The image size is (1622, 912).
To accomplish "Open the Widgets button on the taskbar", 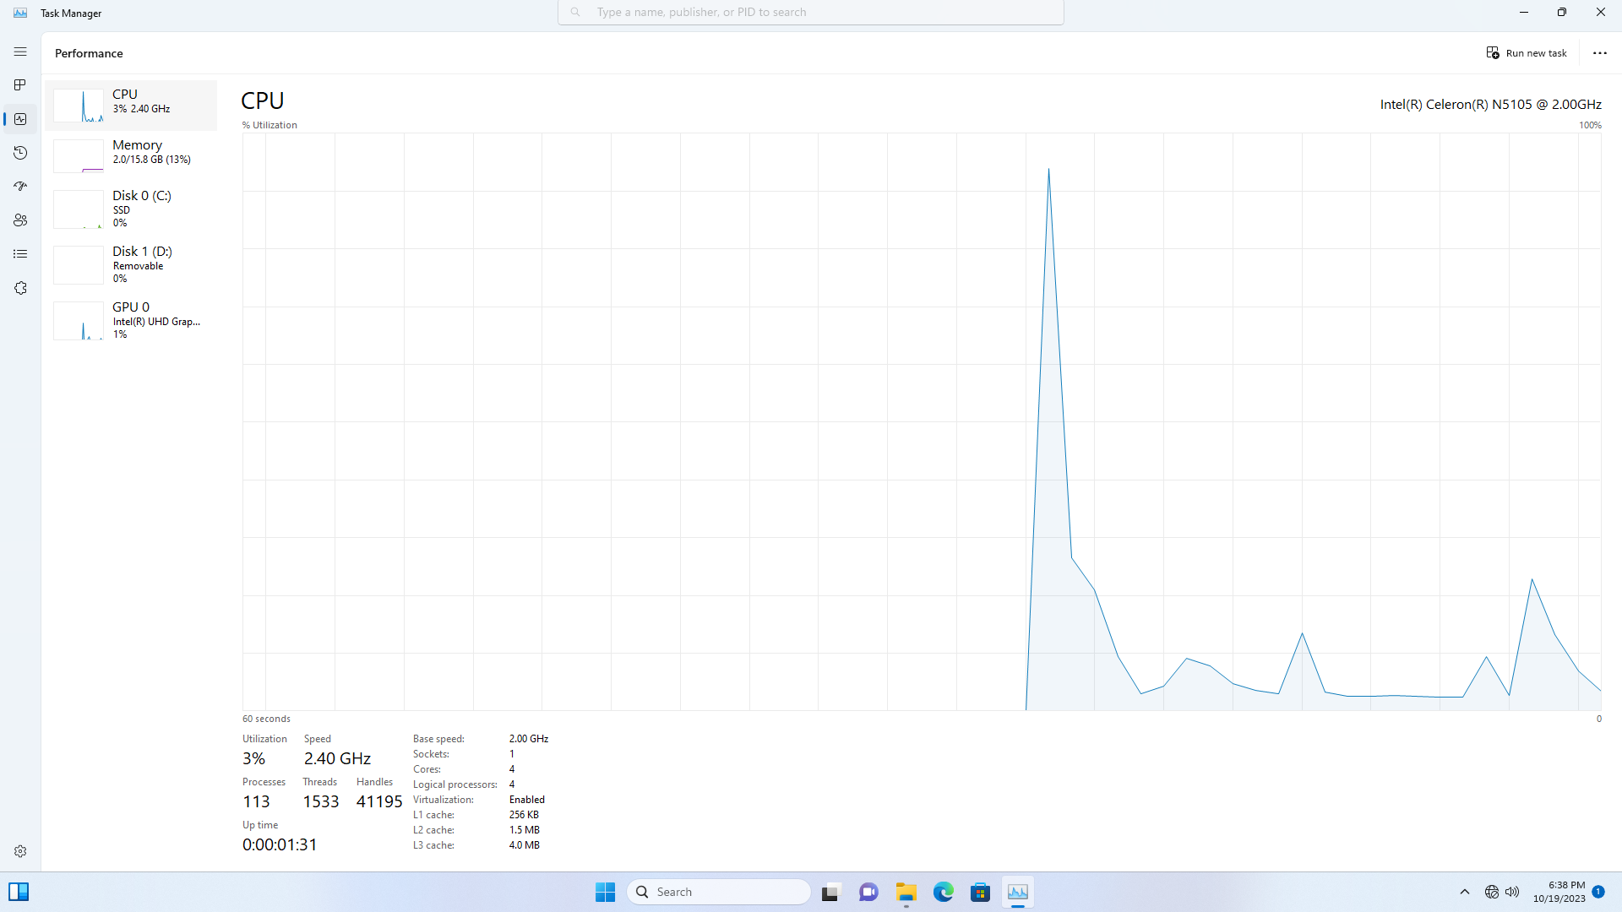I will pos(19,892).
